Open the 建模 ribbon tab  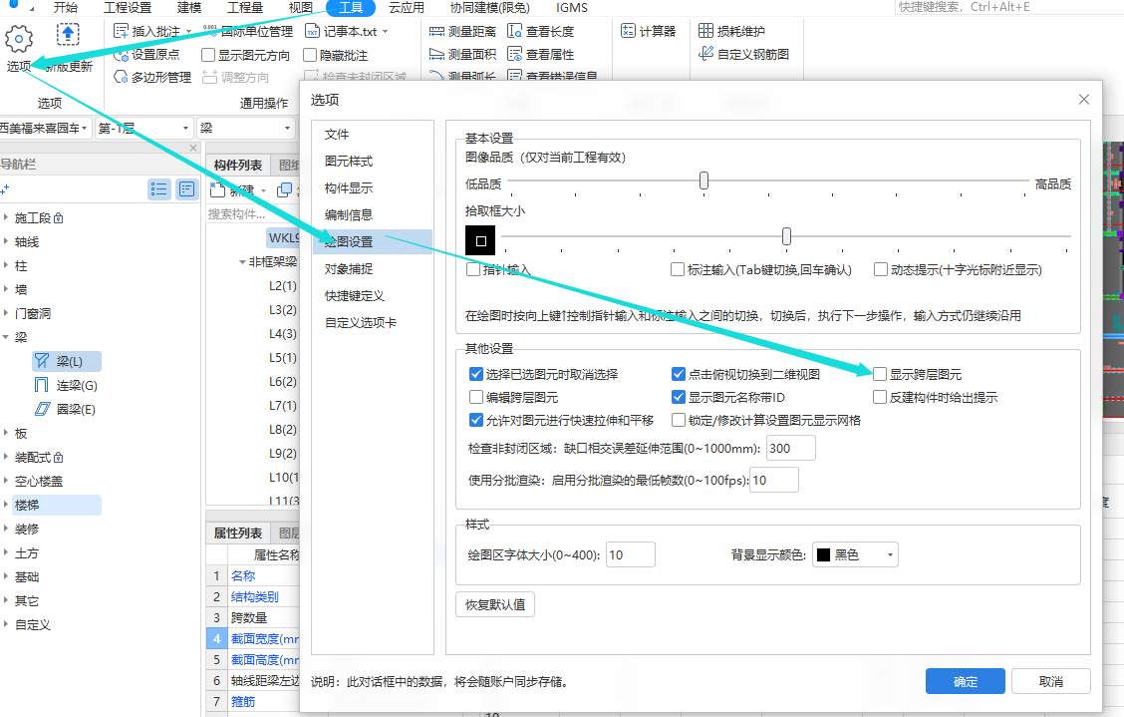point(189,8)
